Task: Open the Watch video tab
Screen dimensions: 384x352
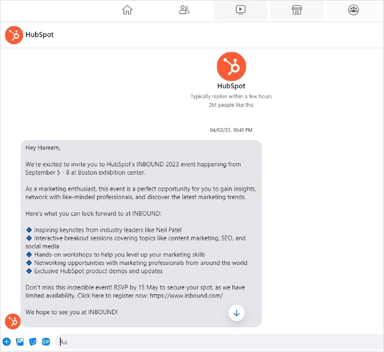Action: tap(240, 10)
